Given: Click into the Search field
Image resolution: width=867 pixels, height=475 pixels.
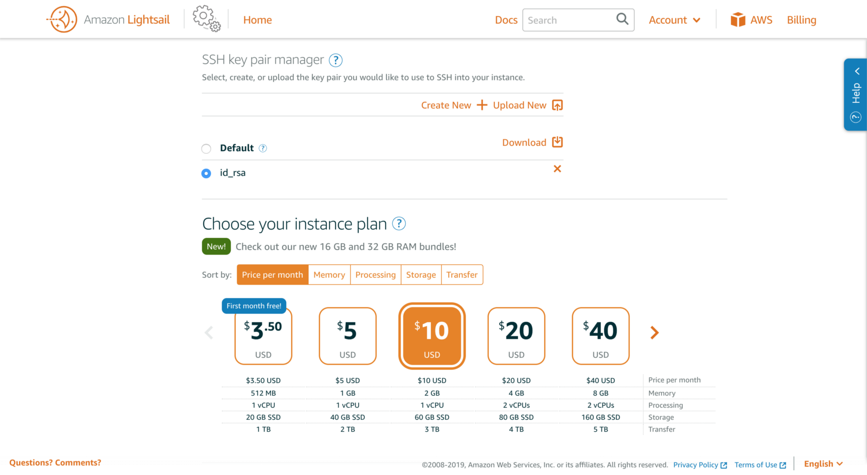Looking at the screenshot, I should (569, 20).
